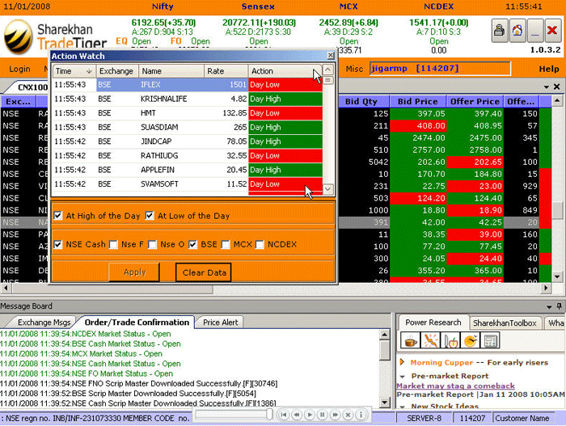
Task: Click the market watch horizontal scrollbar thumb
Action: click(x=112, y=288)
